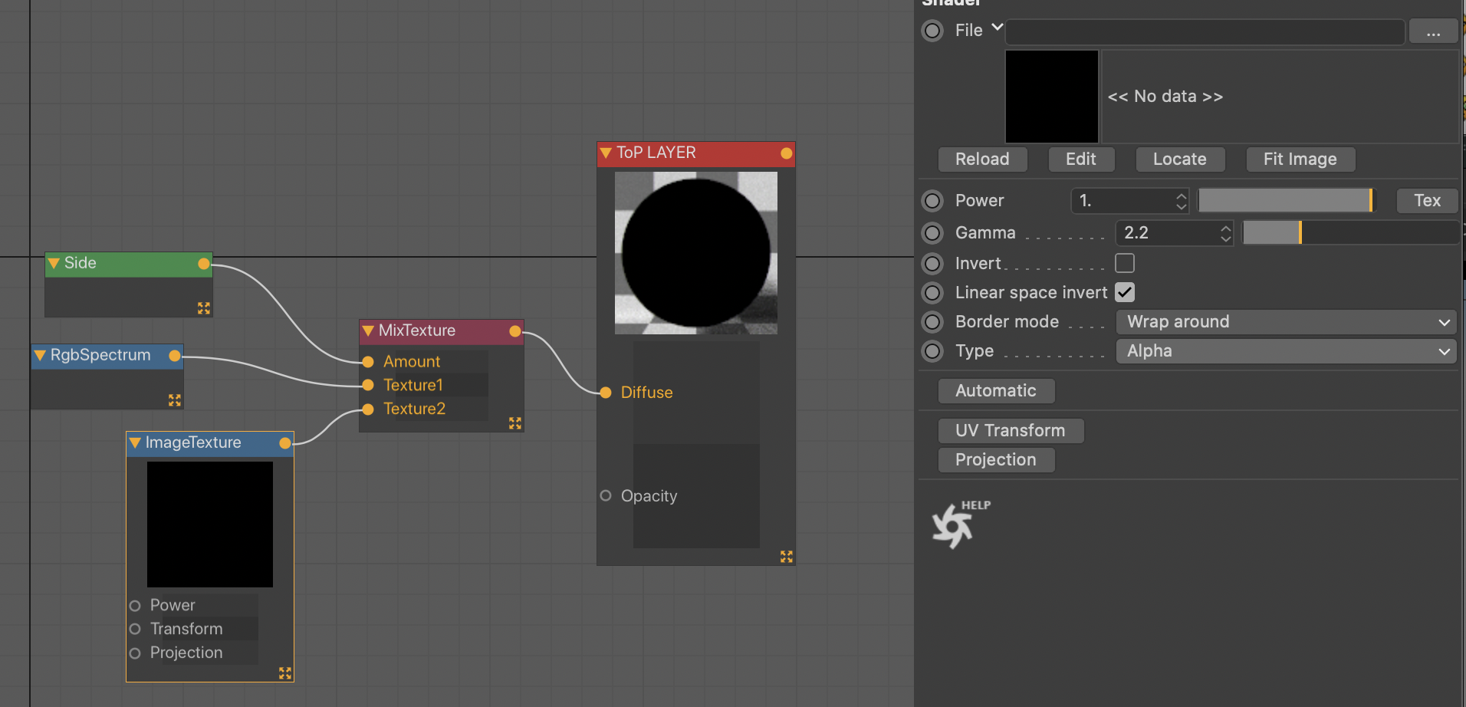Click the Automatic button
Viewport: 1466px width, 707px height.
click(x=996, y=391)
